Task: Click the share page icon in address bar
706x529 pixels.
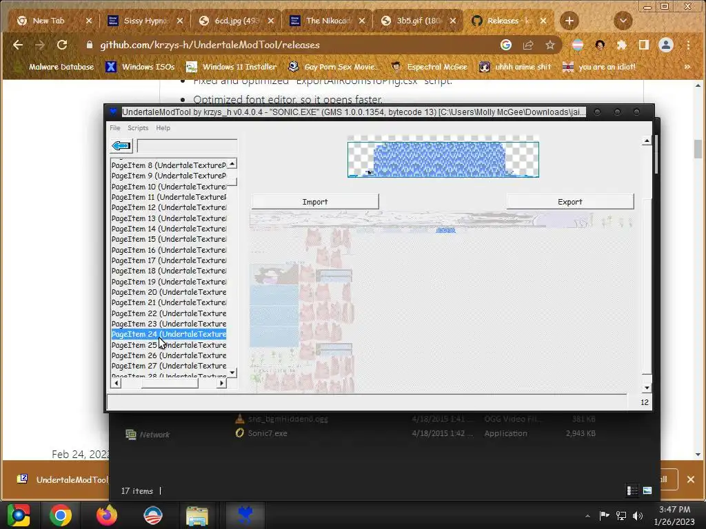Action: coord(528,45)
